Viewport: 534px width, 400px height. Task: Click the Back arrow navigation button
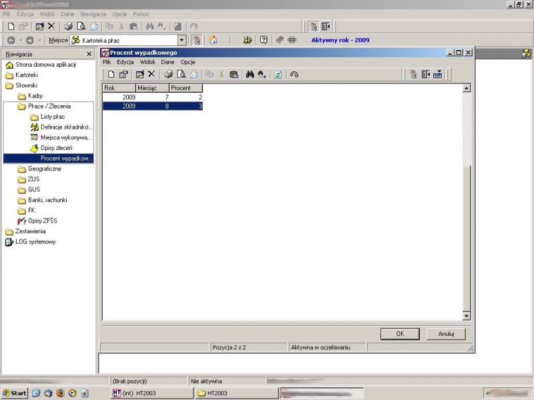pos(11,40)
